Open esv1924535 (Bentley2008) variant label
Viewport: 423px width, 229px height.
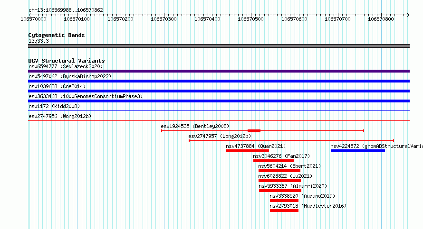(x=195, y=126)
